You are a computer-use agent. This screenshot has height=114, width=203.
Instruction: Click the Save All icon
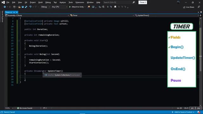point(26,7)
